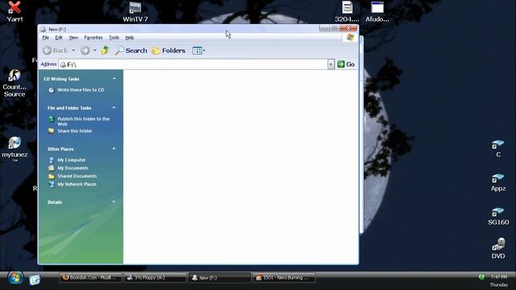
Task: Select the Afudo... desktop icon
Action: [377, 11]
